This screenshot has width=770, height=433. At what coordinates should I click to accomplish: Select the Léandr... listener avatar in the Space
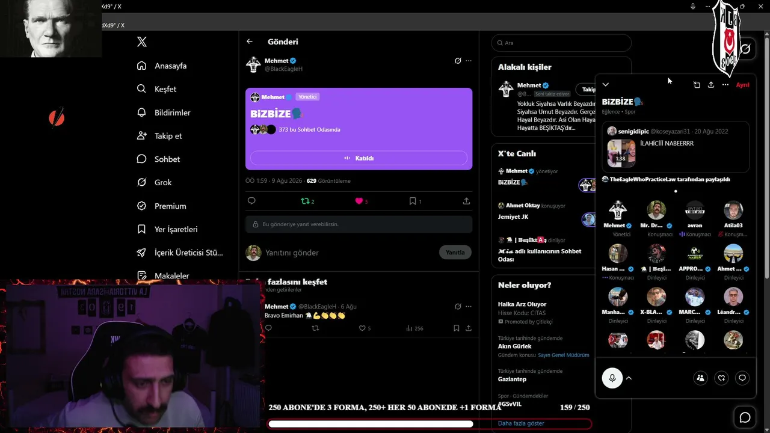pos(733,297)
